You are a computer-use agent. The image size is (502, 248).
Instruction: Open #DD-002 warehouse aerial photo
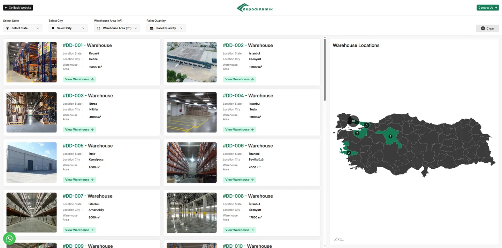[192, 62]
